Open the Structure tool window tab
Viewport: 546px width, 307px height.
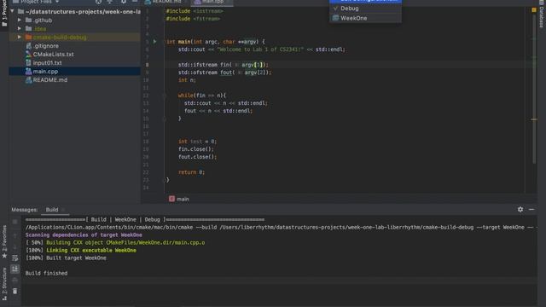tap(4, 284)
